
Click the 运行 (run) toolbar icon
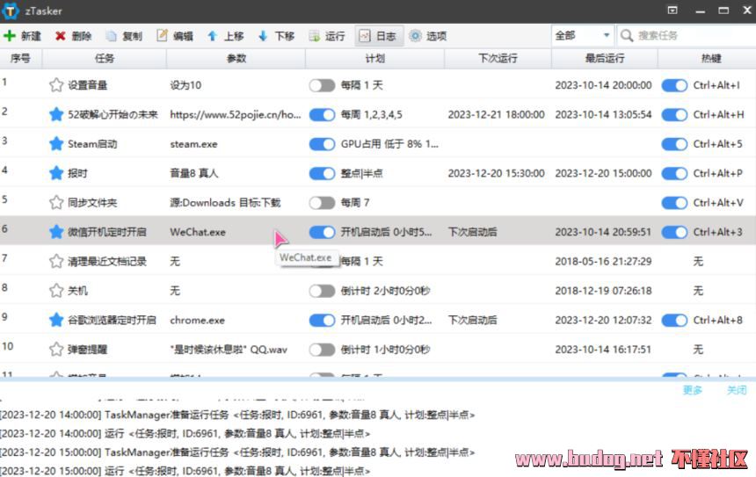tap(315, 36)
